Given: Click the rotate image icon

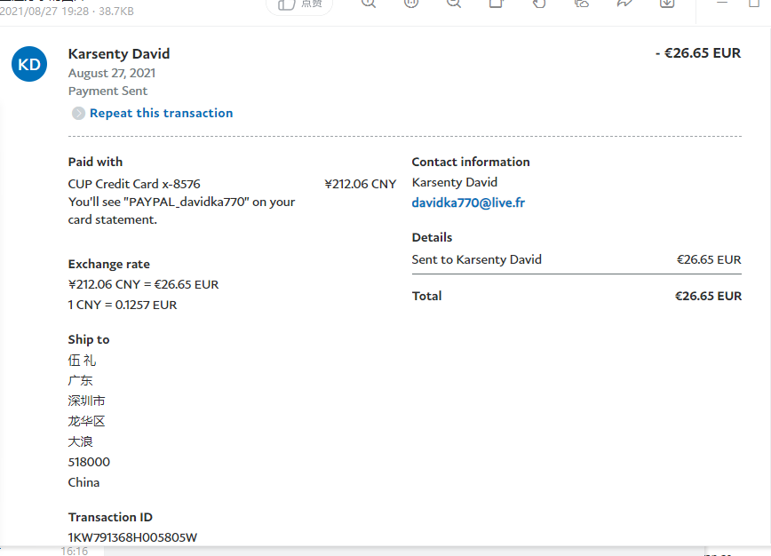Looking at the screenshot, I should click(539, 4).
